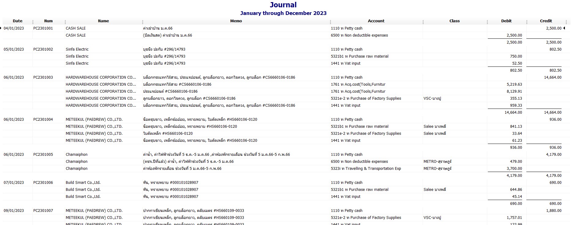Click the ใบตัดเหล็ก #HS660106-0120 memo
Viewport: 575px width, 225px height.
point(168,134)
